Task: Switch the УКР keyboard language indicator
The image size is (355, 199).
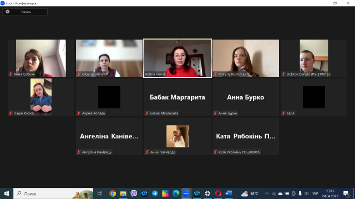Action: tap(315, 193)
